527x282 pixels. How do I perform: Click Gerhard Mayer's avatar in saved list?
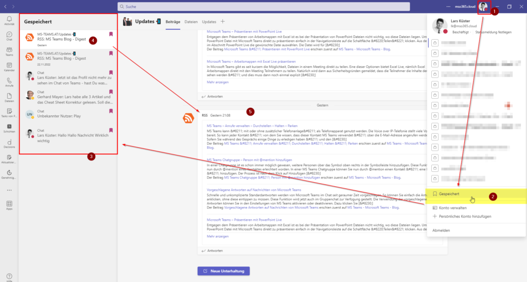[30, 95]
